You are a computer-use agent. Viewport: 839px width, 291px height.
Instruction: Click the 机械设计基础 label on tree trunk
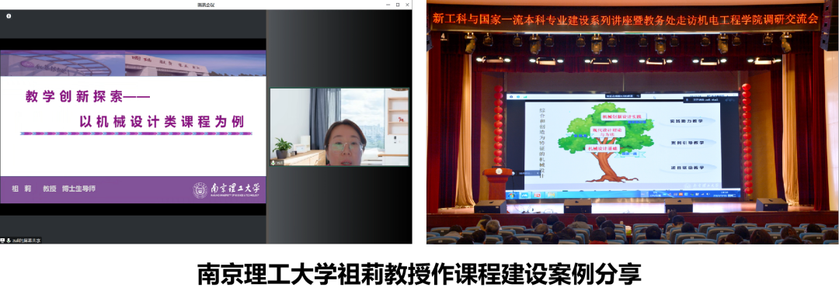point(604,147)
